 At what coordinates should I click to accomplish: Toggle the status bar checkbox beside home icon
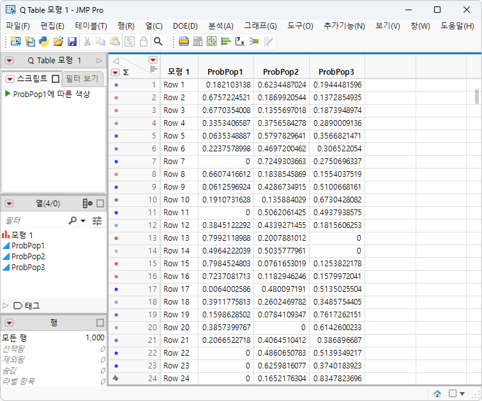453,393
